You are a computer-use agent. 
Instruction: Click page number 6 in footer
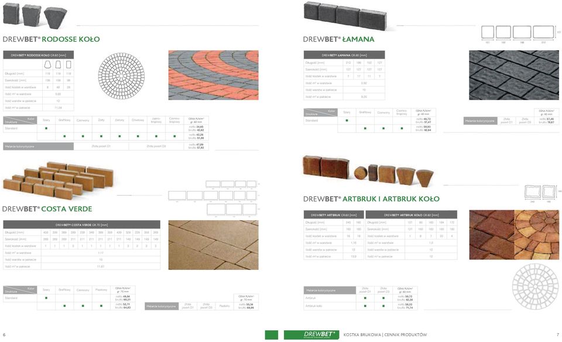pyautogui.click(x=4, y=334)
